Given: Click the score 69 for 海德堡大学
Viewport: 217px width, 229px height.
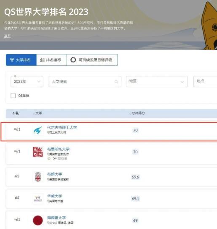Looking at the screenshot, I should click(x=135, y=221).
